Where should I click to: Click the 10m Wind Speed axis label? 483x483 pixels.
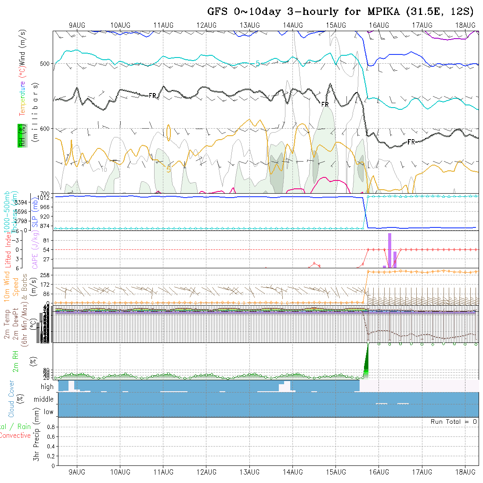point(11,287)
